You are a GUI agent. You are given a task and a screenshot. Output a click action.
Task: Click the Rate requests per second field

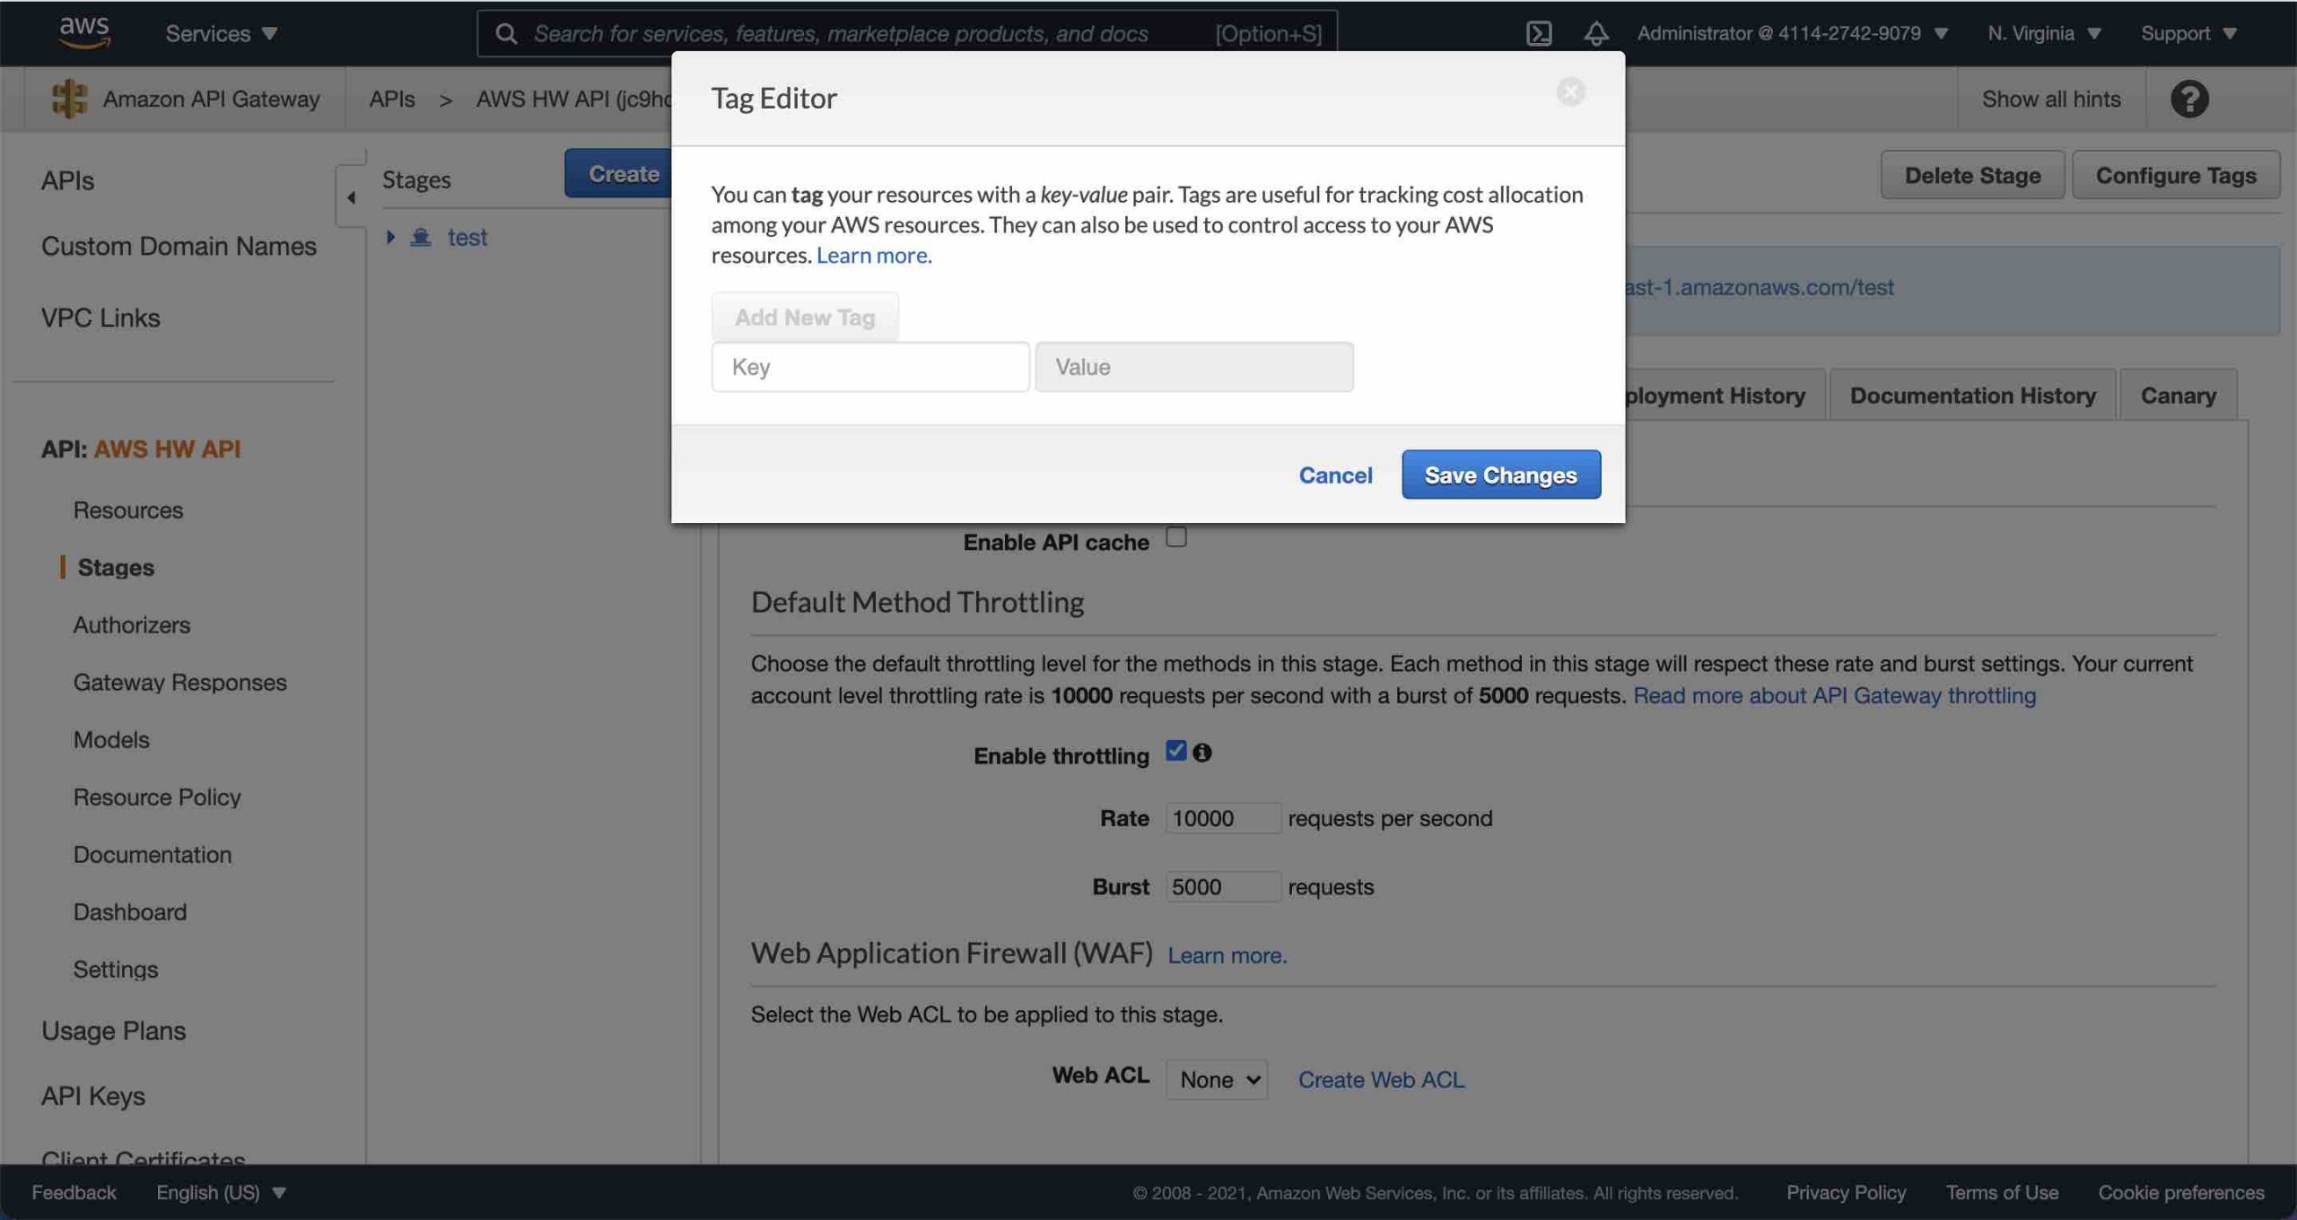coord(1222,818)
